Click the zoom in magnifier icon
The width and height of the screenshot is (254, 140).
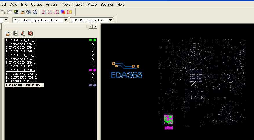(x=28, y=12)
